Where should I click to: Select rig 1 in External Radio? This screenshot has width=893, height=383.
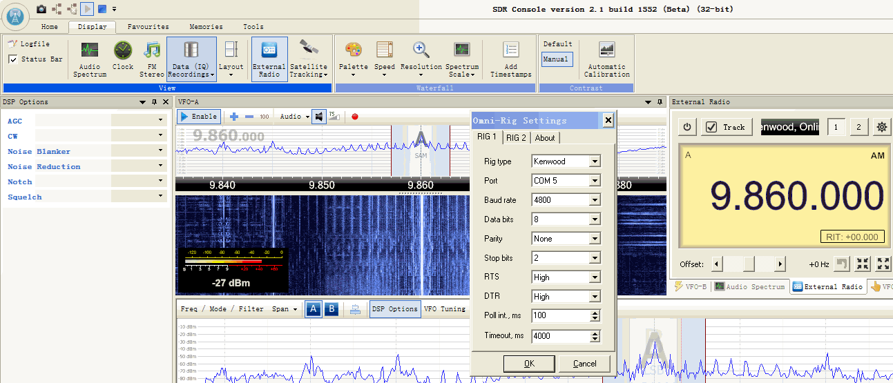836,127
